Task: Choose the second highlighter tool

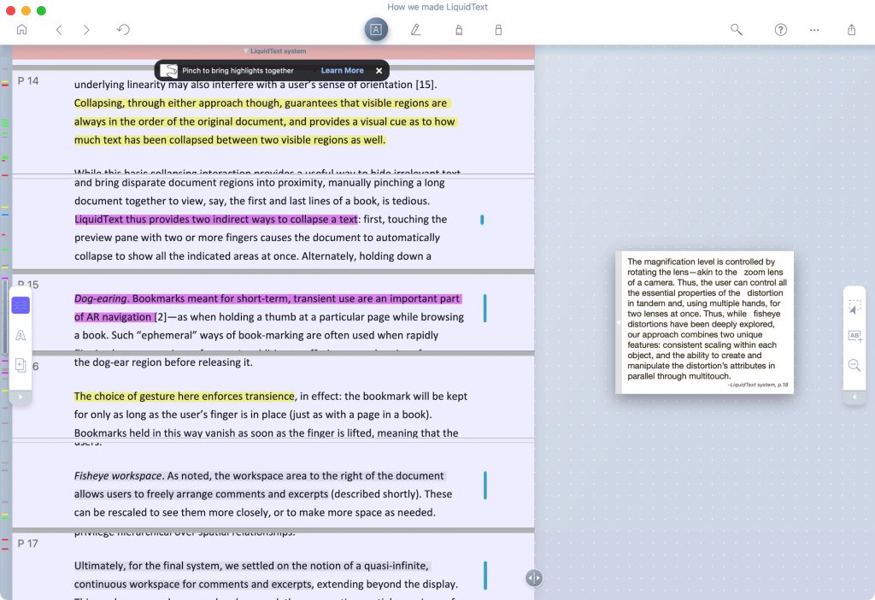Action: [498, 30]
